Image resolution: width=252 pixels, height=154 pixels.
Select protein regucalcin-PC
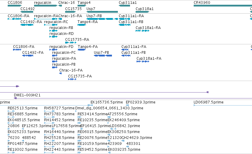(x=64, y=53)
